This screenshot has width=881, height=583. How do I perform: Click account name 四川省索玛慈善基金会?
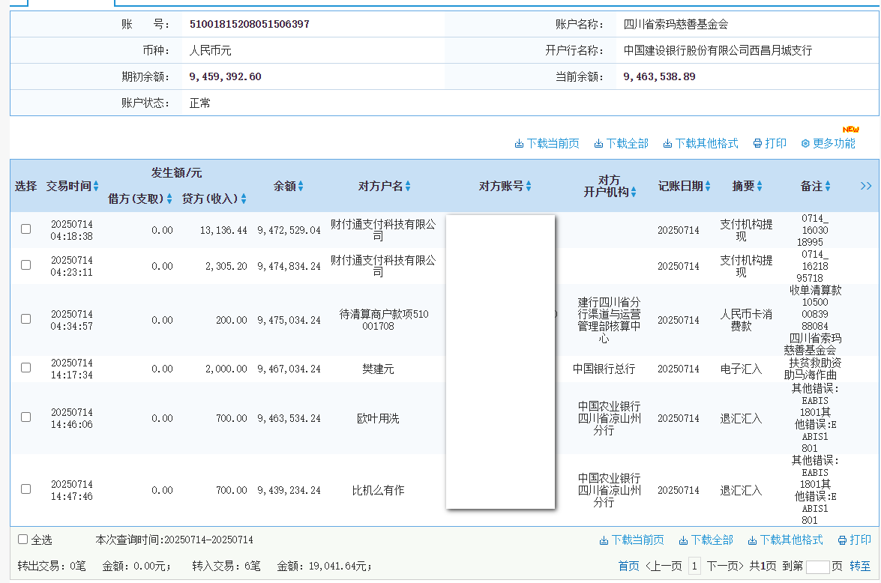click(676, 24)
